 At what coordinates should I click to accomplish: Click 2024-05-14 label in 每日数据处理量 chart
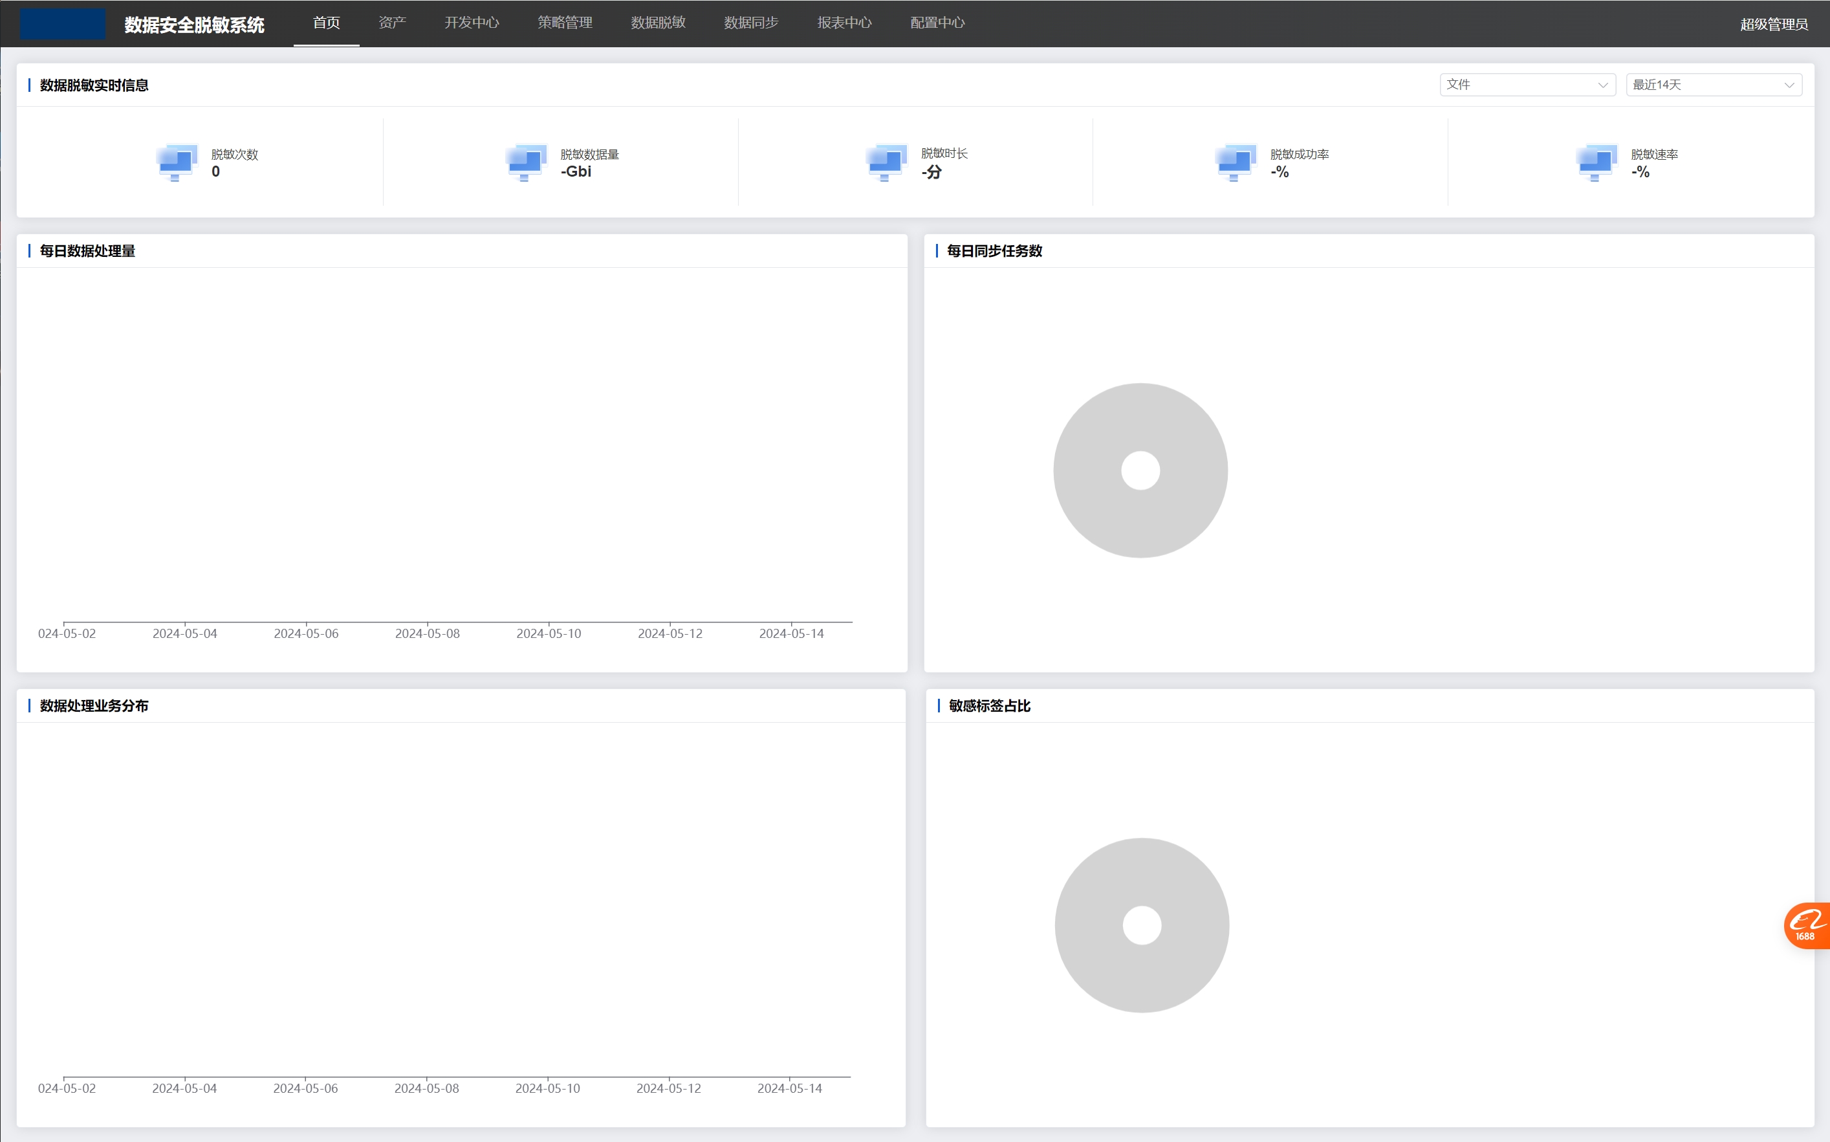pos(791,633)
